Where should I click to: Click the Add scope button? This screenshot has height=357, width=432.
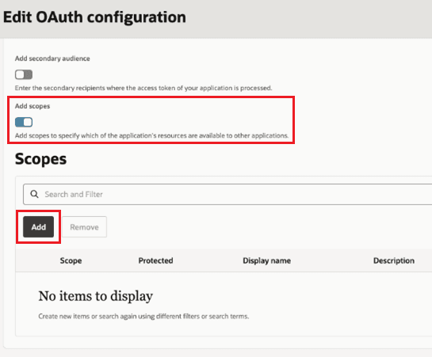point(38,227)
